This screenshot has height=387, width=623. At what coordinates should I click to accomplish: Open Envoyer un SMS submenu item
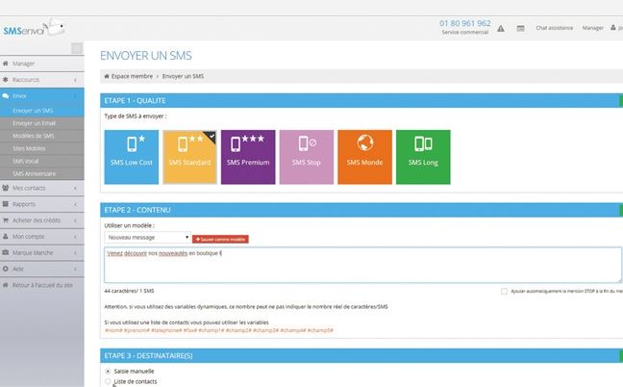42,111
